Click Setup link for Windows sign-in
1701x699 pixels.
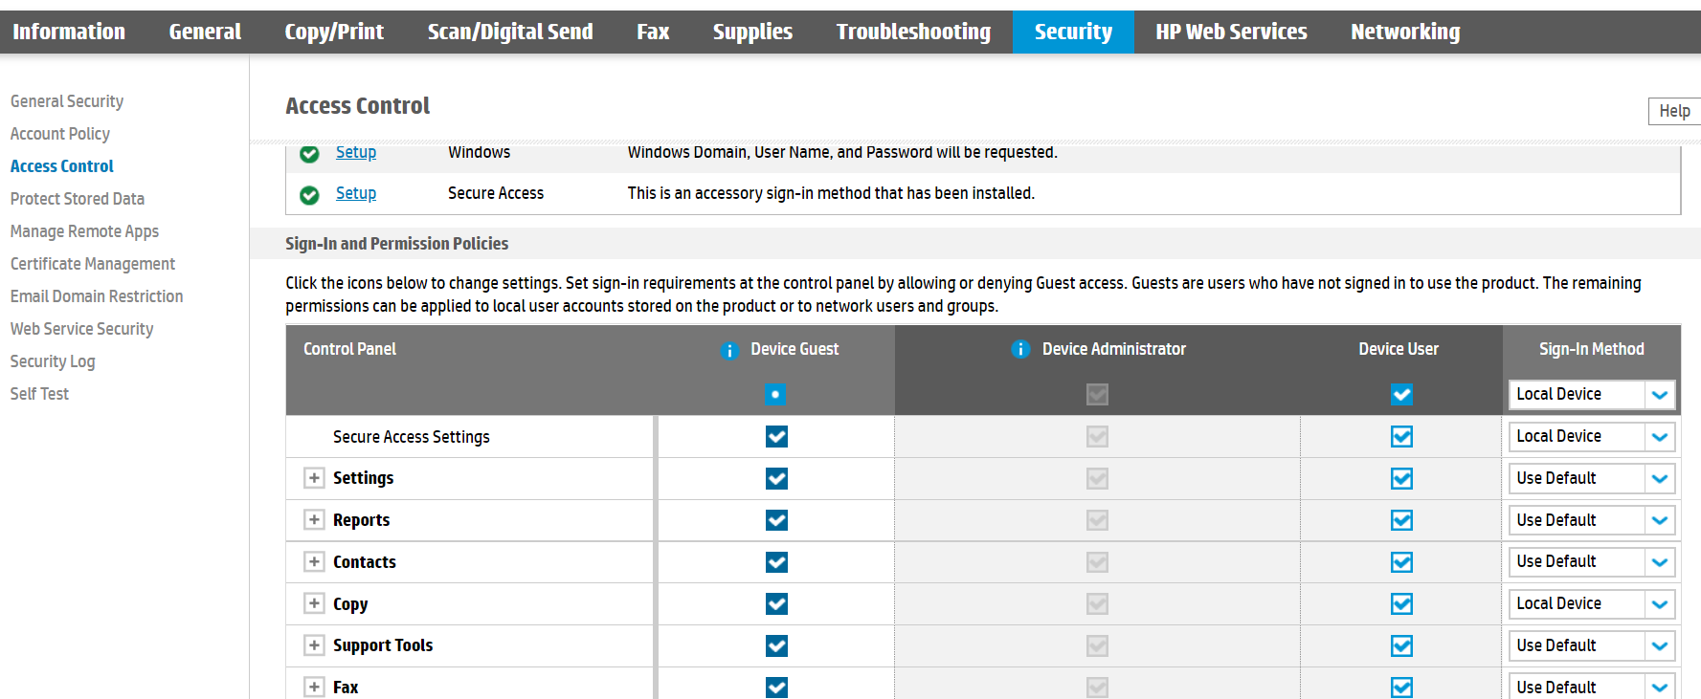[356, 152]
